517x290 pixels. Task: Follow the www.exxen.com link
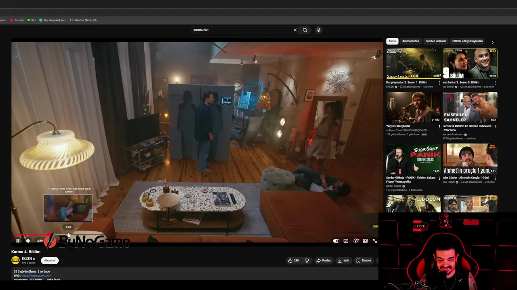[x=36, y=275]
